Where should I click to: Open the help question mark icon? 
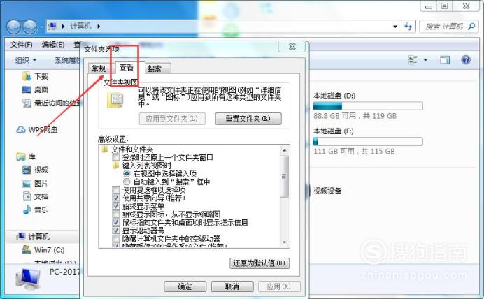point(466,59)
